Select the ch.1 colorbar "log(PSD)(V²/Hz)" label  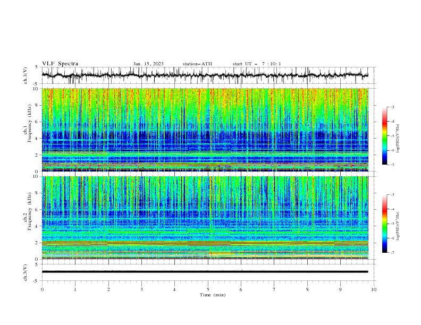pyautogui.click(x=398, y=139)
